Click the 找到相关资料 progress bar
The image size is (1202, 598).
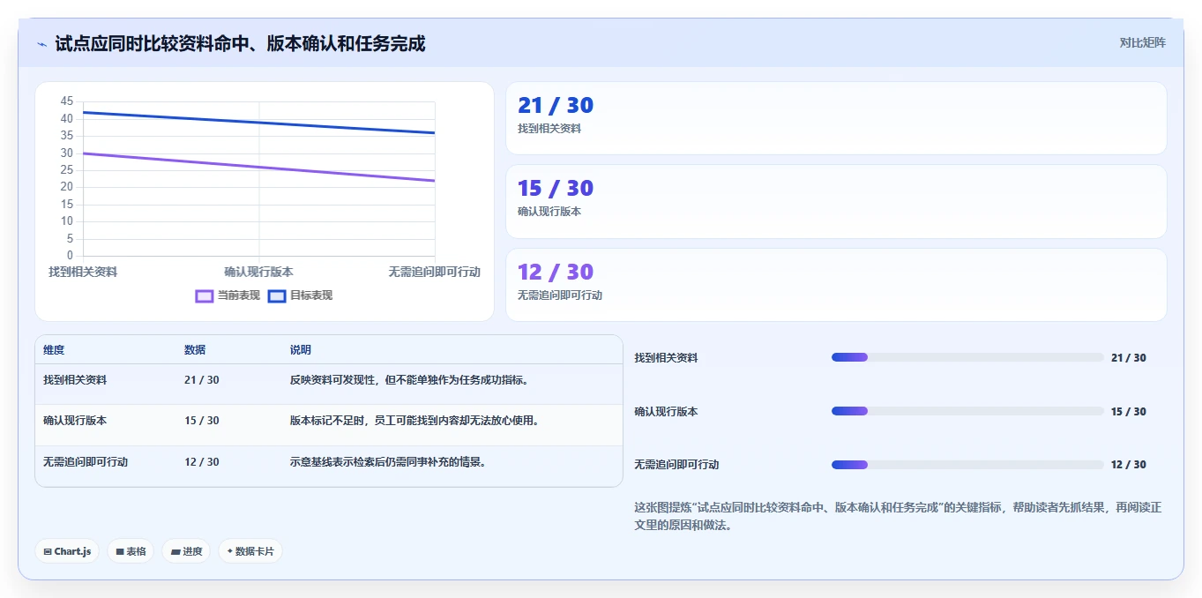[967, 357]
